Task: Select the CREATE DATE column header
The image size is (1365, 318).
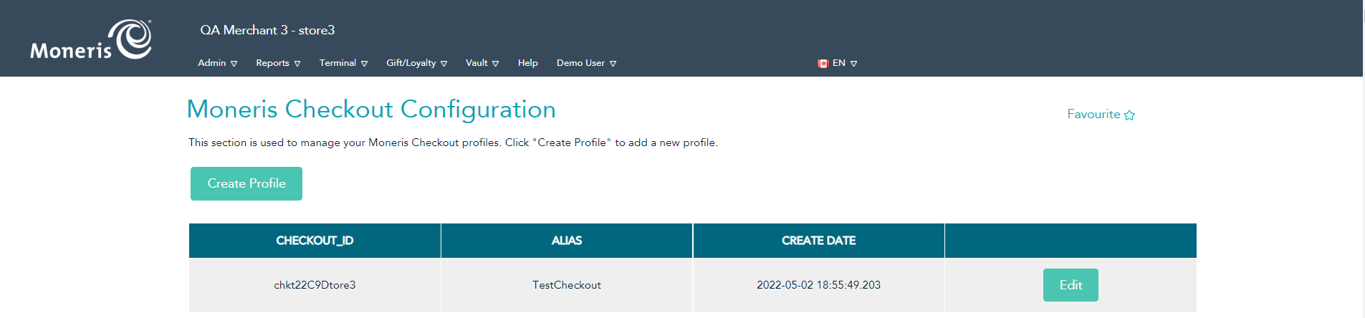Action: tap(818, 241)
